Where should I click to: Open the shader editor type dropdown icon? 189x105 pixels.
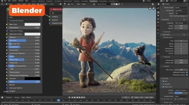pyautogui.click(x=3, y=4)
